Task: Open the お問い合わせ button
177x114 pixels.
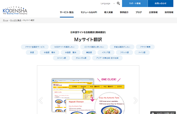Action: coord(160,3)
